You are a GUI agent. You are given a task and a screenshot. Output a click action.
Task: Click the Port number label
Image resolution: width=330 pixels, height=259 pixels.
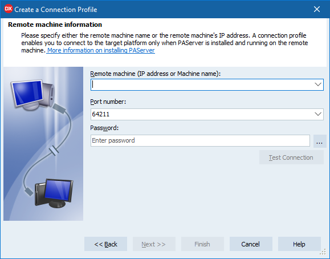click(108, 102)
